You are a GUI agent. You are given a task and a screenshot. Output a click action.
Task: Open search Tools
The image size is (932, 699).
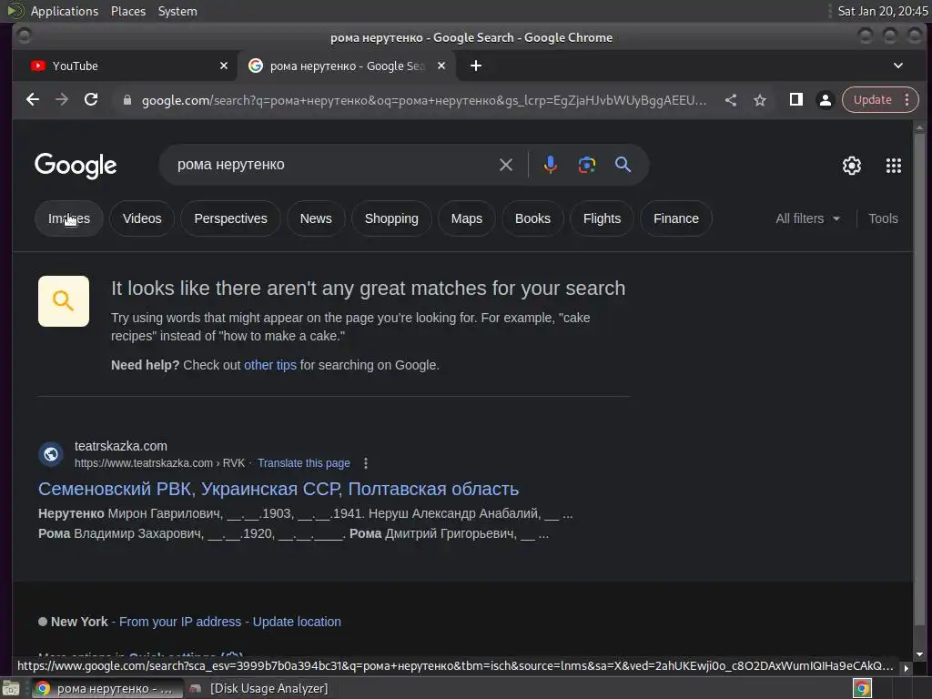coord(883,218)
